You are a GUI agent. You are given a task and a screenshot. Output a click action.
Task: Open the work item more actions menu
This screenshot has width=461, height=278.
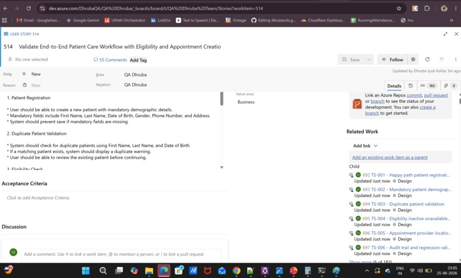coord(456,59)
